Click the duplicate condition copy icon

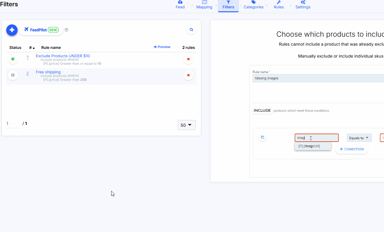click(262, 137)
